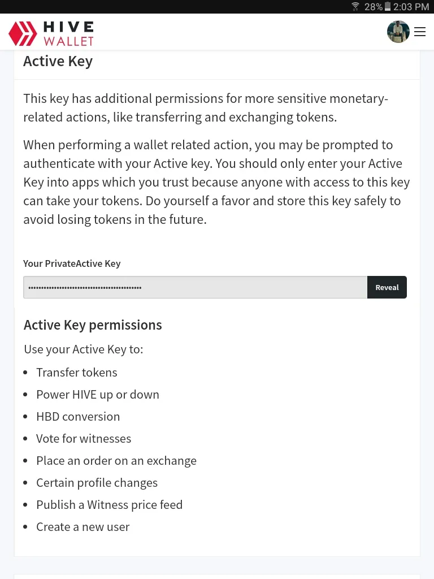The height and width of the screenshot is (579, 434).
Task: Click the Active Key permissions heading
Action: 93,325
